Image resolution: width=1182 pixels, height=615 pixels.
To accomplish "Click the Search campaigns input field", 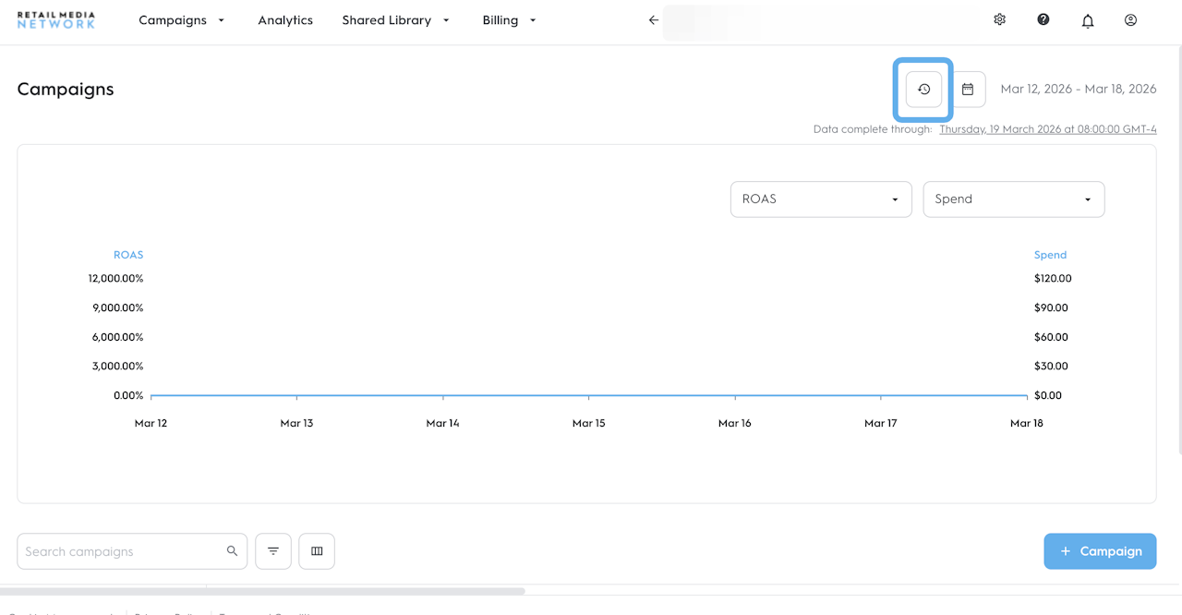I will (120, 551).
